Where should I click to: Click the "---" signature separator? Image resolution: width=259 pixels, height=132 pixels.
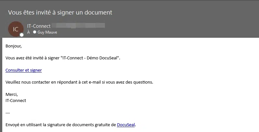coord(8,113)
